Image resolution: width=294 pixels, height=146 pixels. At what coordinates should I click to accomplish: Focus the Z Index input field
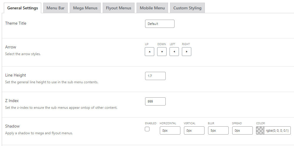(155, 101)
